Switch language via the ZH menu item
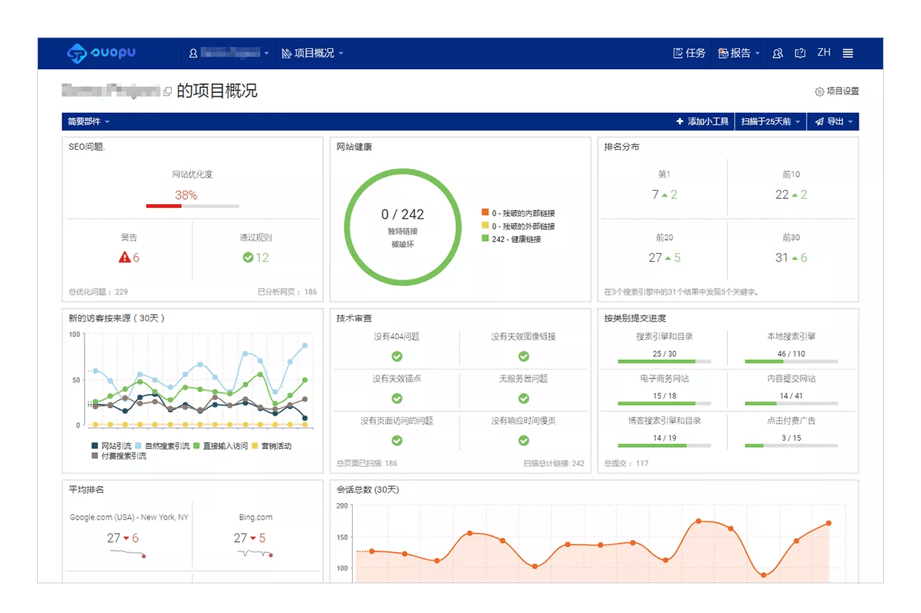Viewport: 921px width, 613px height. (823, 53)
